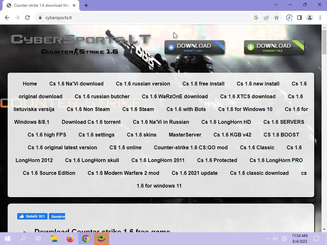
Task: Click the Facebook like button Stebėti 903
Action: (32, 216)
